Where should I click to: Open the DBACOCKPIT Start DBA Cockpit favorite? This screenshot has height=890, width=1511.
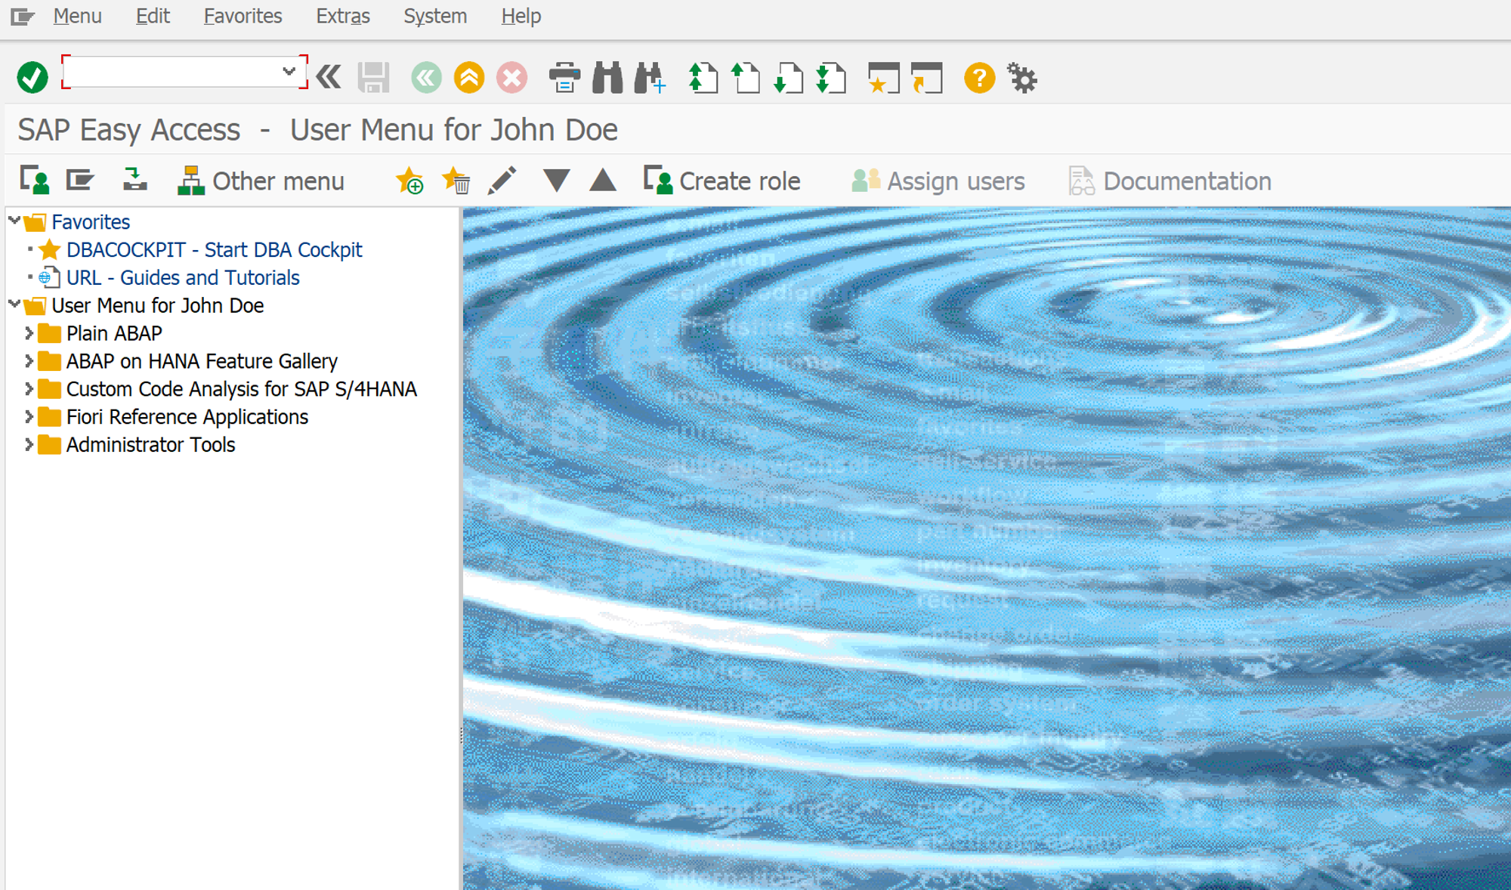(x=214, y=250)
